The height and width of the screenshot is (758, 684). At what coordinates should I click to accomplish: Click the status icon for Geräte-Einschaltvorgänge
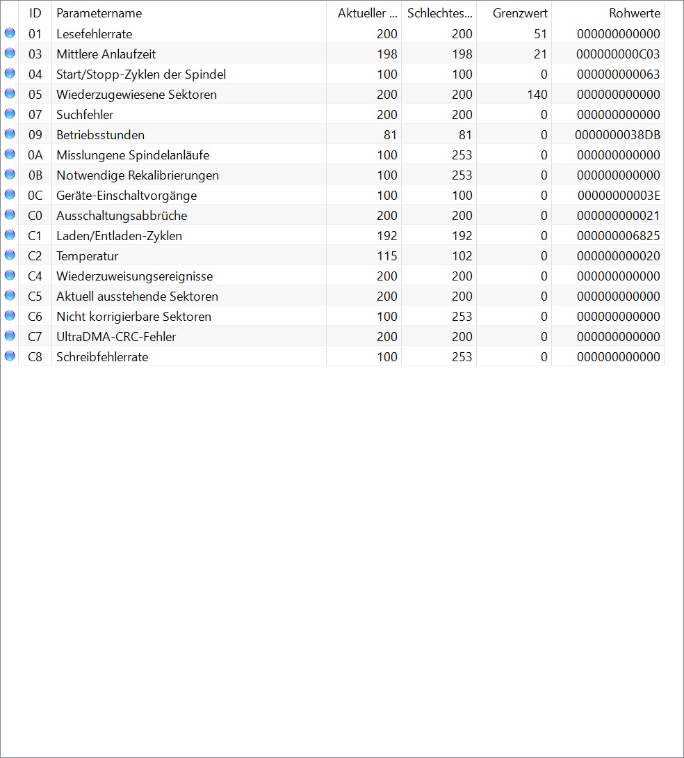(x=10, y=195)
